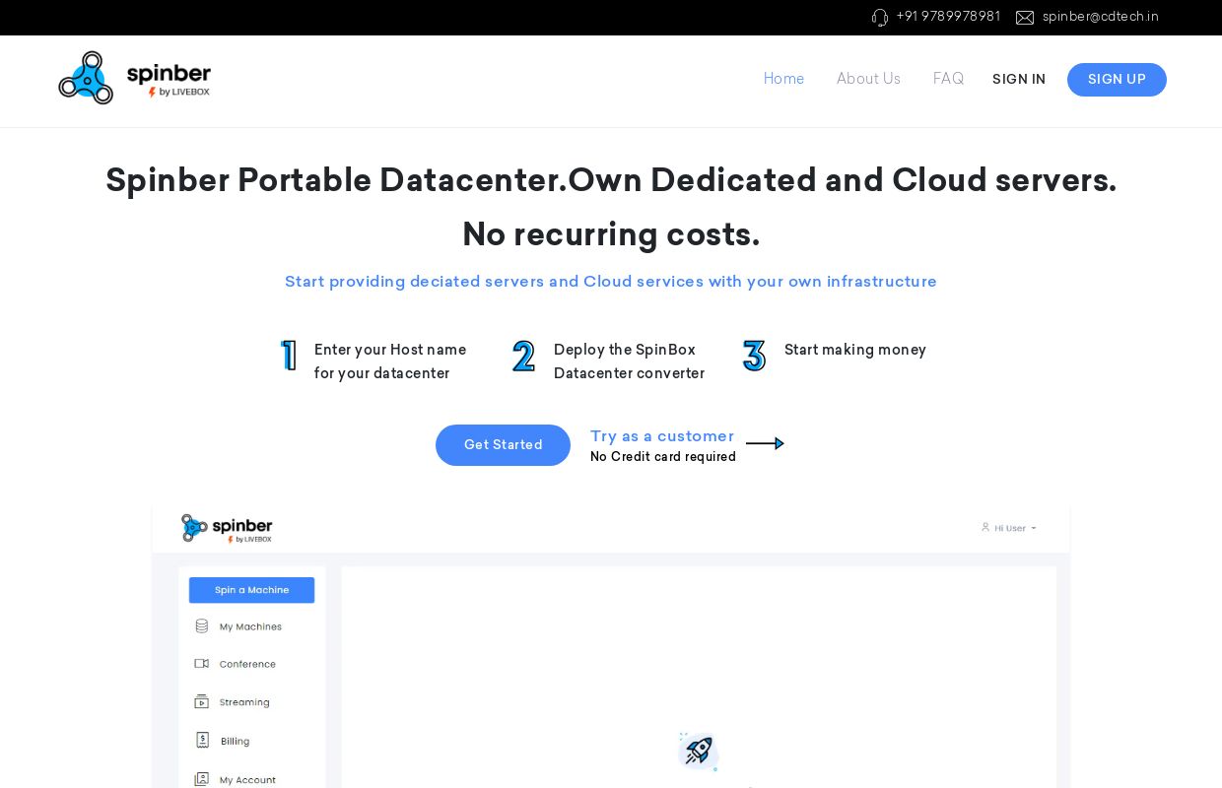Screen dimensions: 1222x788
Task: Open the Spinber dashboard preview image
Action: click(x=611, y=646)
